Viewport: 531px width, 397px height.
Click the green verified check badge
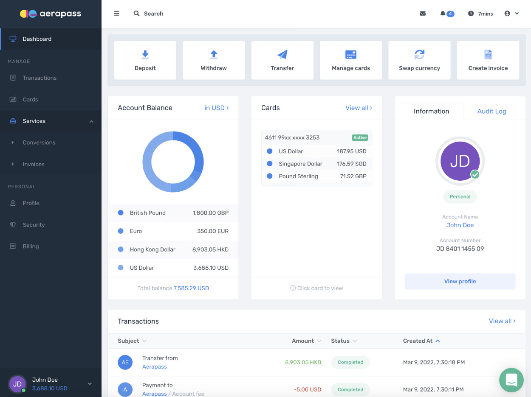pyautogui.click(x=475, y=174)
